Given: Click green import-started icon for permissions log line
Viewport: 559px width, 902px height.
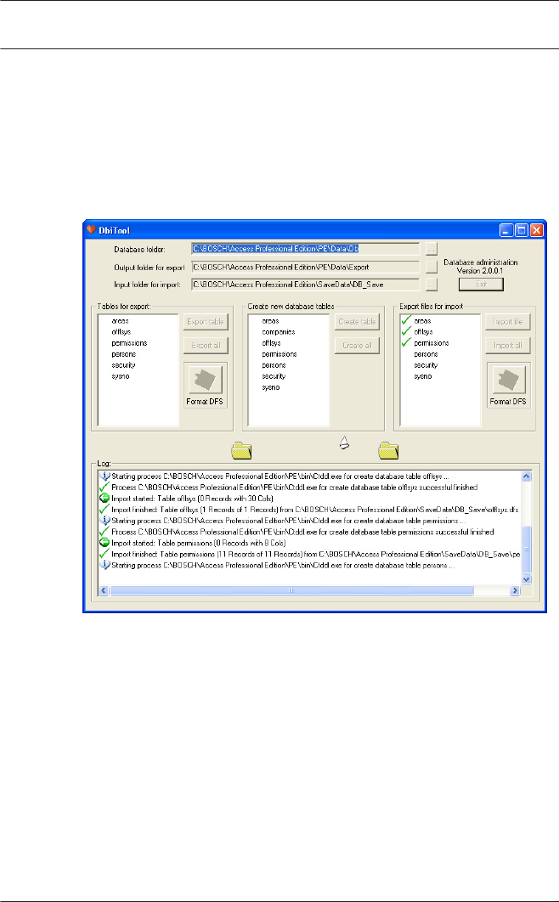Looking at the screenshot, I should [x=104, y=543].
